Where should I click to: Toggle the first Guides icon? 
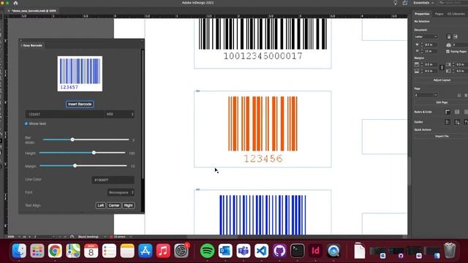coord(448,122)
